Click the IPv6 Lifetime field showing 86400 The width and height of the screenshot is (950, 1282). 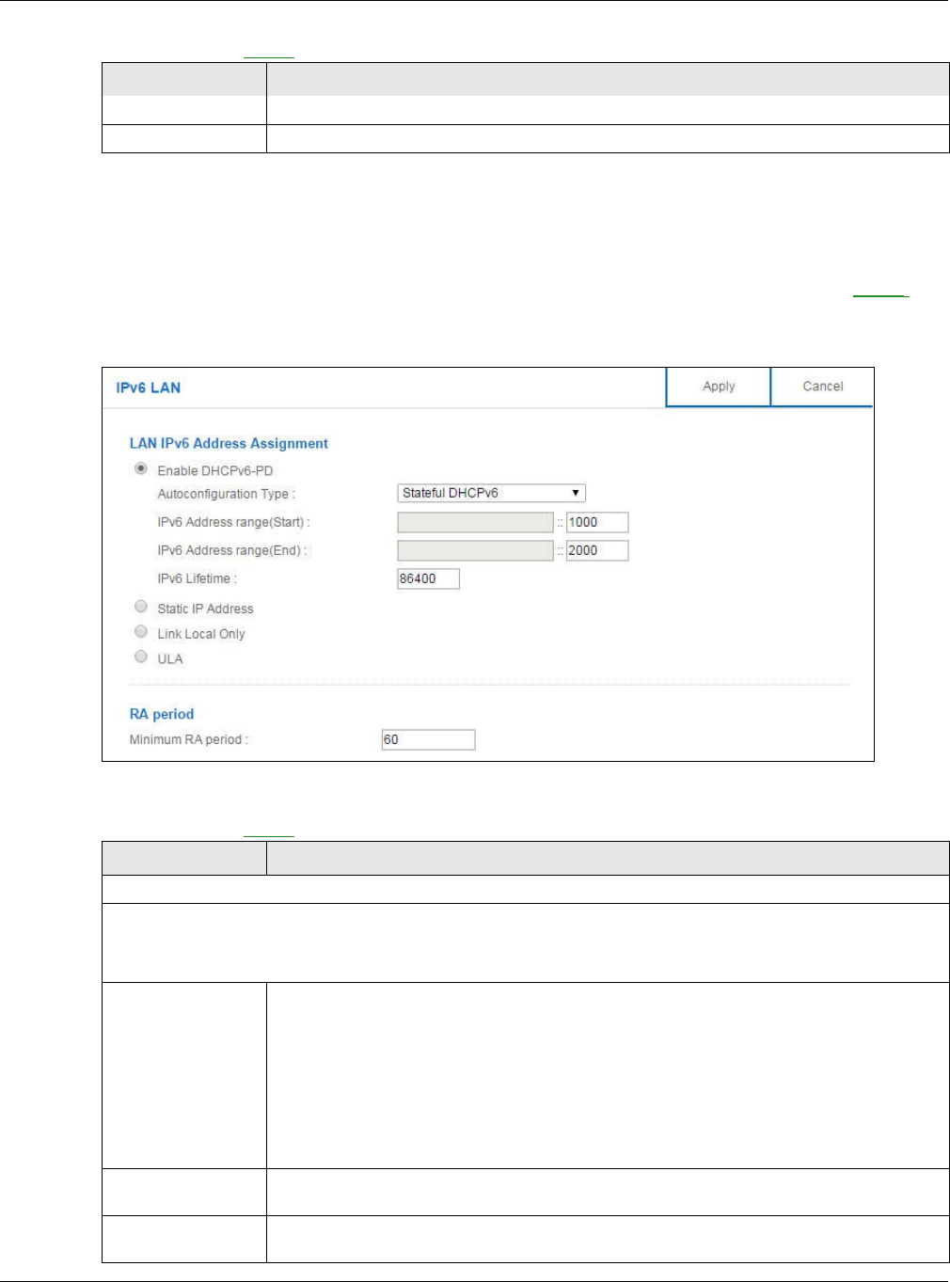point(428,578)
